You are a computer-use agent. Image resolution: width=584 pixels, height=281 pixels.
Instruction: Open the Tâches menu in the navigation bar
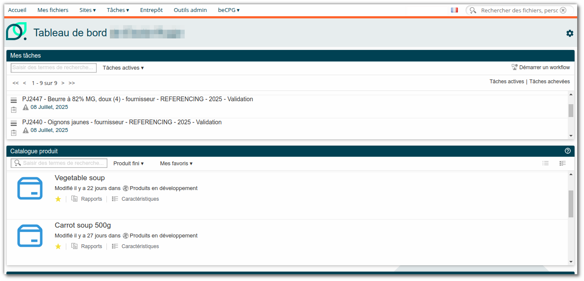point(118,10)
